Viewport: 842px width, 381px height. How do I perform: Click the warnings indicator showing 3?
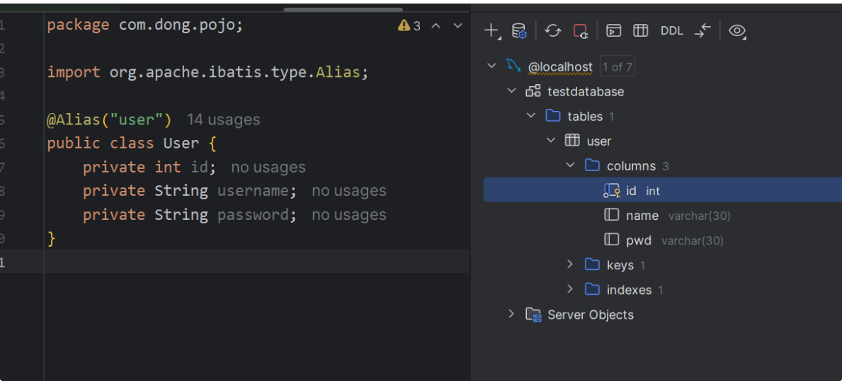tap(409, 26)
